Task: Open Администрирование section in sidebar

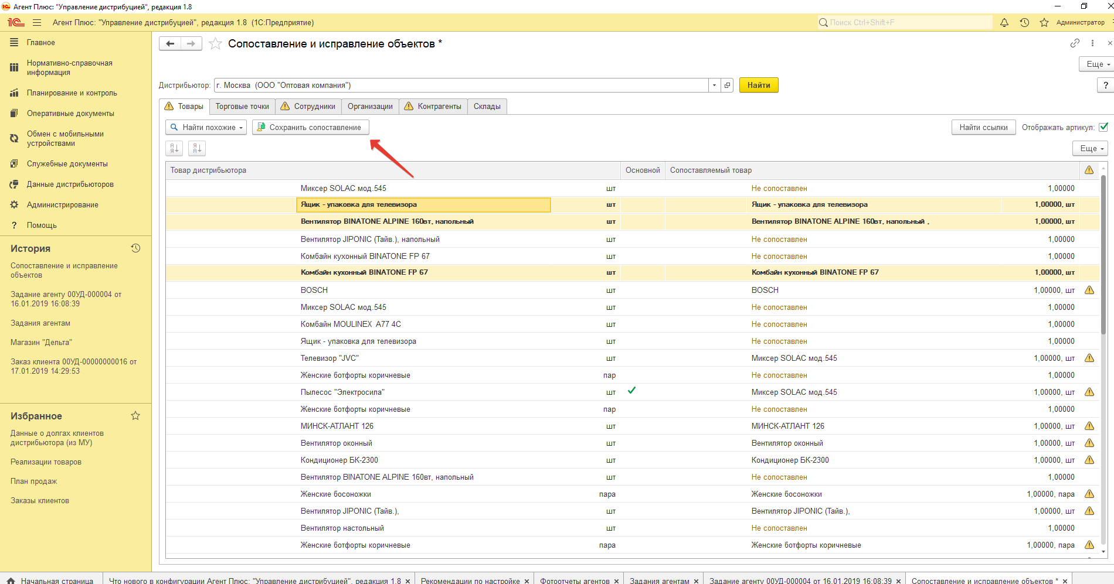Action: [63, 205]
